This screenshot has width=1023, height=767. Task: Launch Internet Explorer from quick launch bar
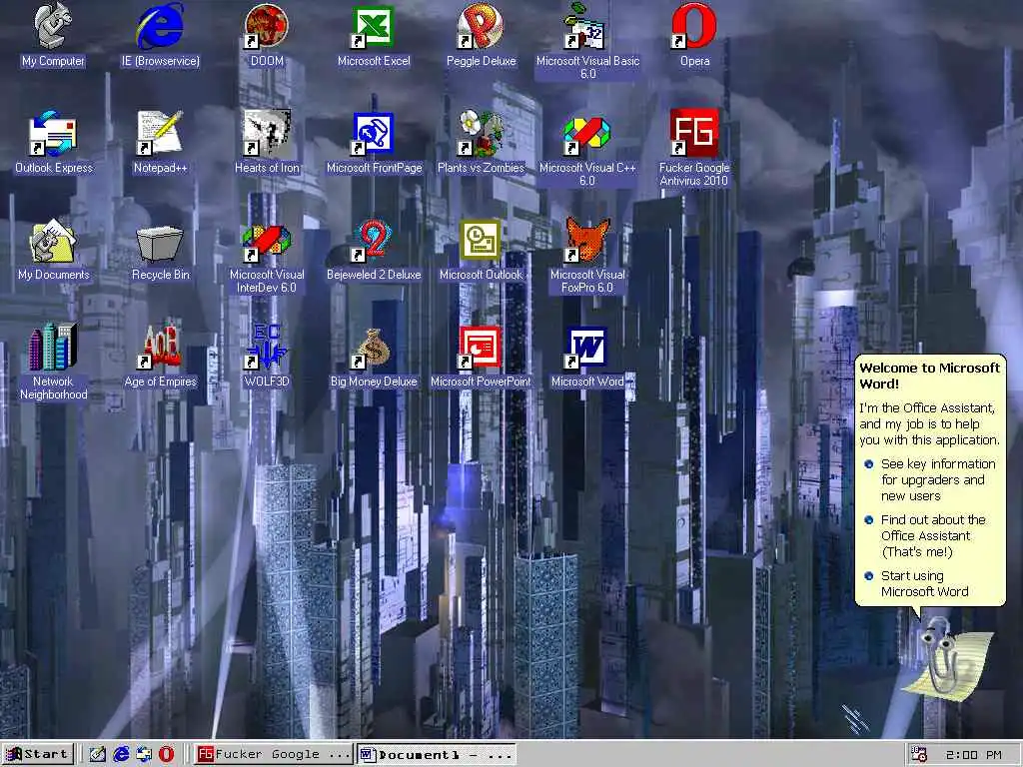pos(121,755)
